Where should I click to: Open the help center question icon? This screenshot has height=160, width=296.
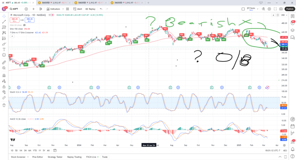[293, 156]
